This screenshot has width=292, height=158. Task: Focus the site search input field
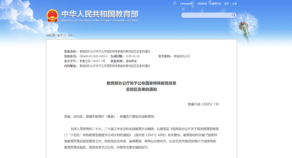(x=206, y=15)
